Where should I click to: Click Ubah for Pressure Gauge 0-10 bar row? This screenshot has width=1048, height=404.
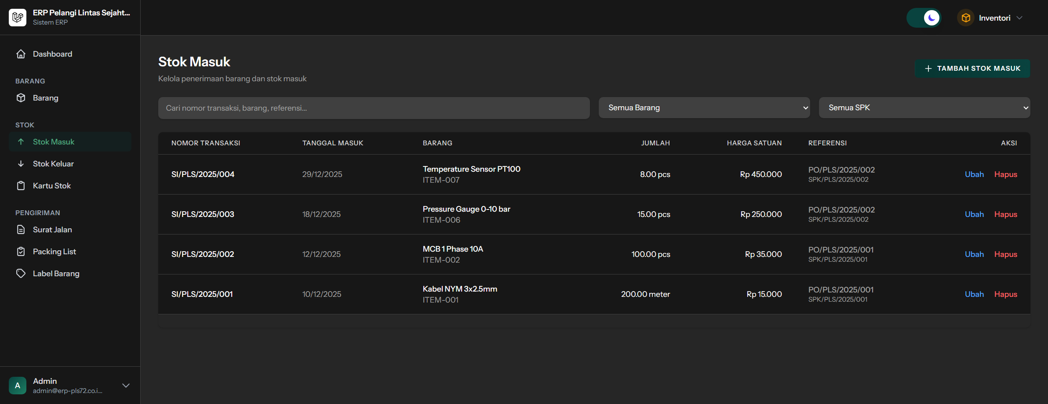[974, 214]
